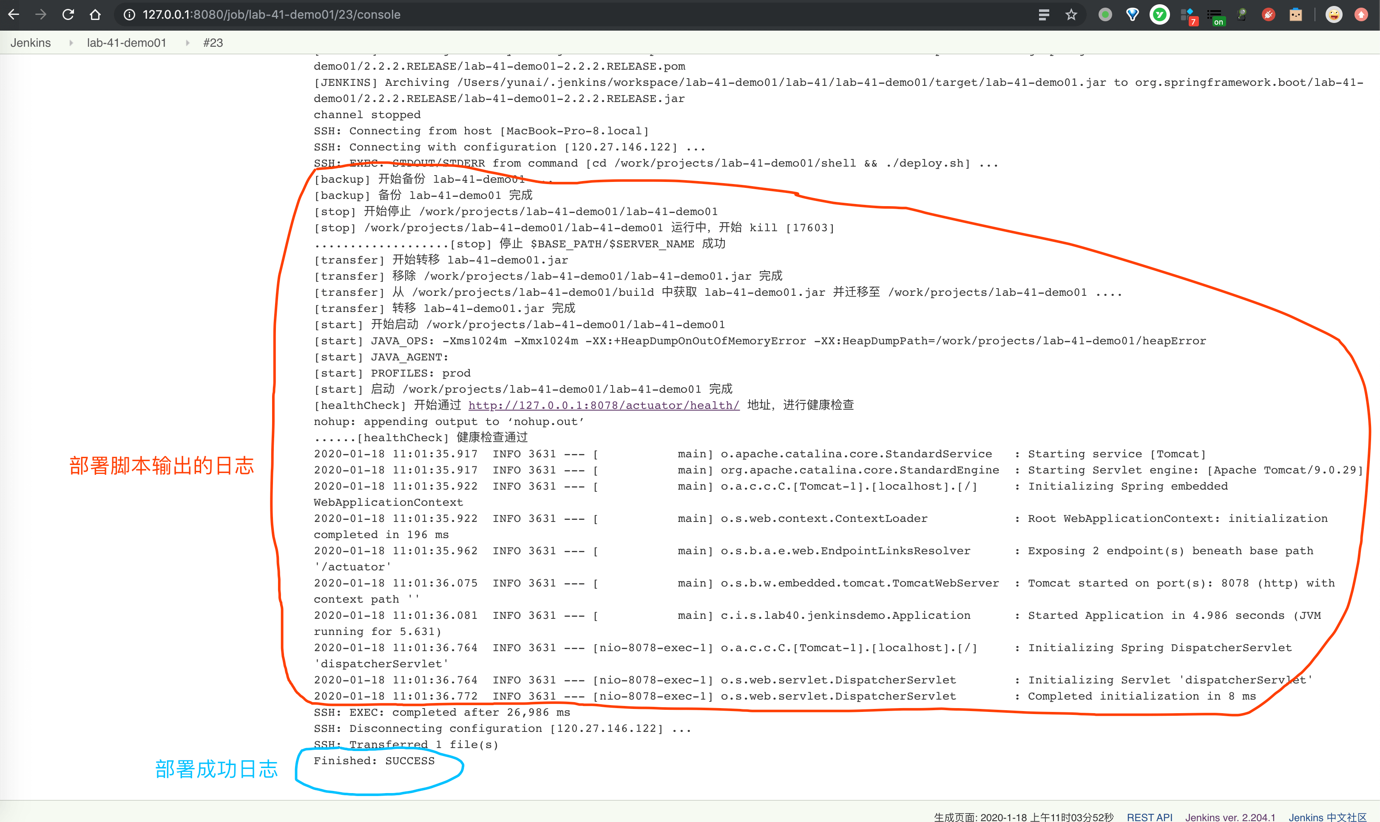Click '[start] PROFILES: prod' log line
Screen dimensions: 1380x822
click(392, 373)
